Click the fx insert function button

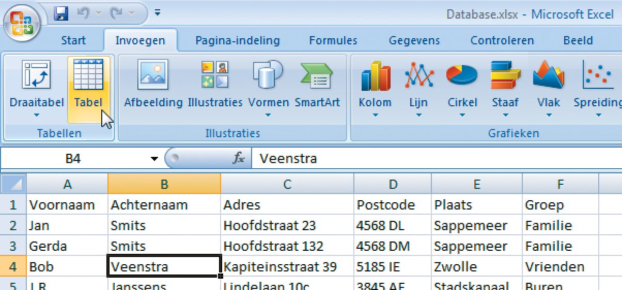pyautogui.click(x=239, y=159)
